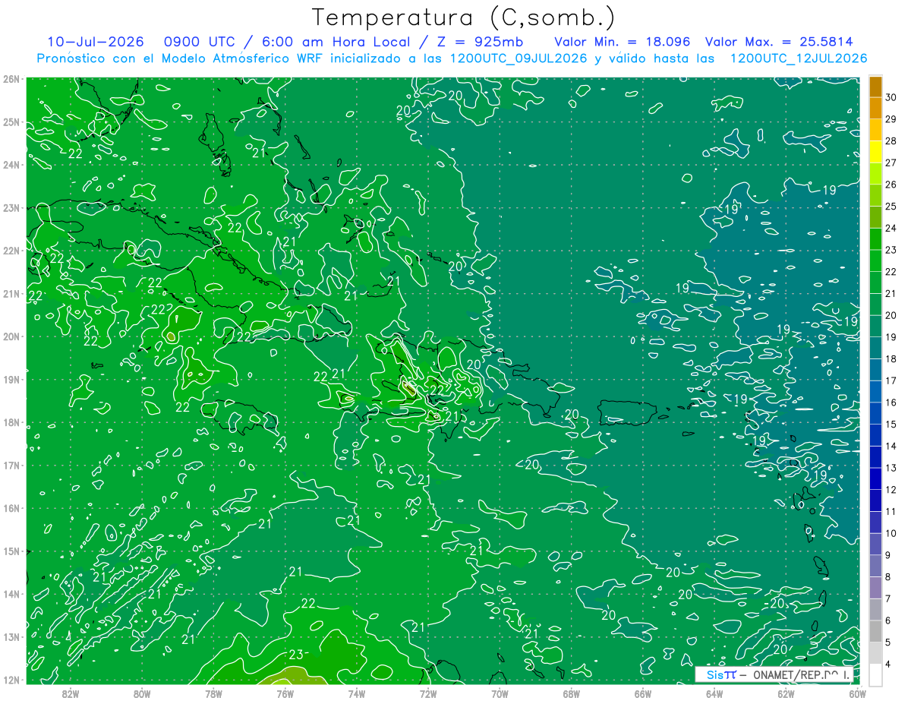This screenshot has height=704, width=911.
Task: Click the '17' label on the color scale
Action: [891, 380]
